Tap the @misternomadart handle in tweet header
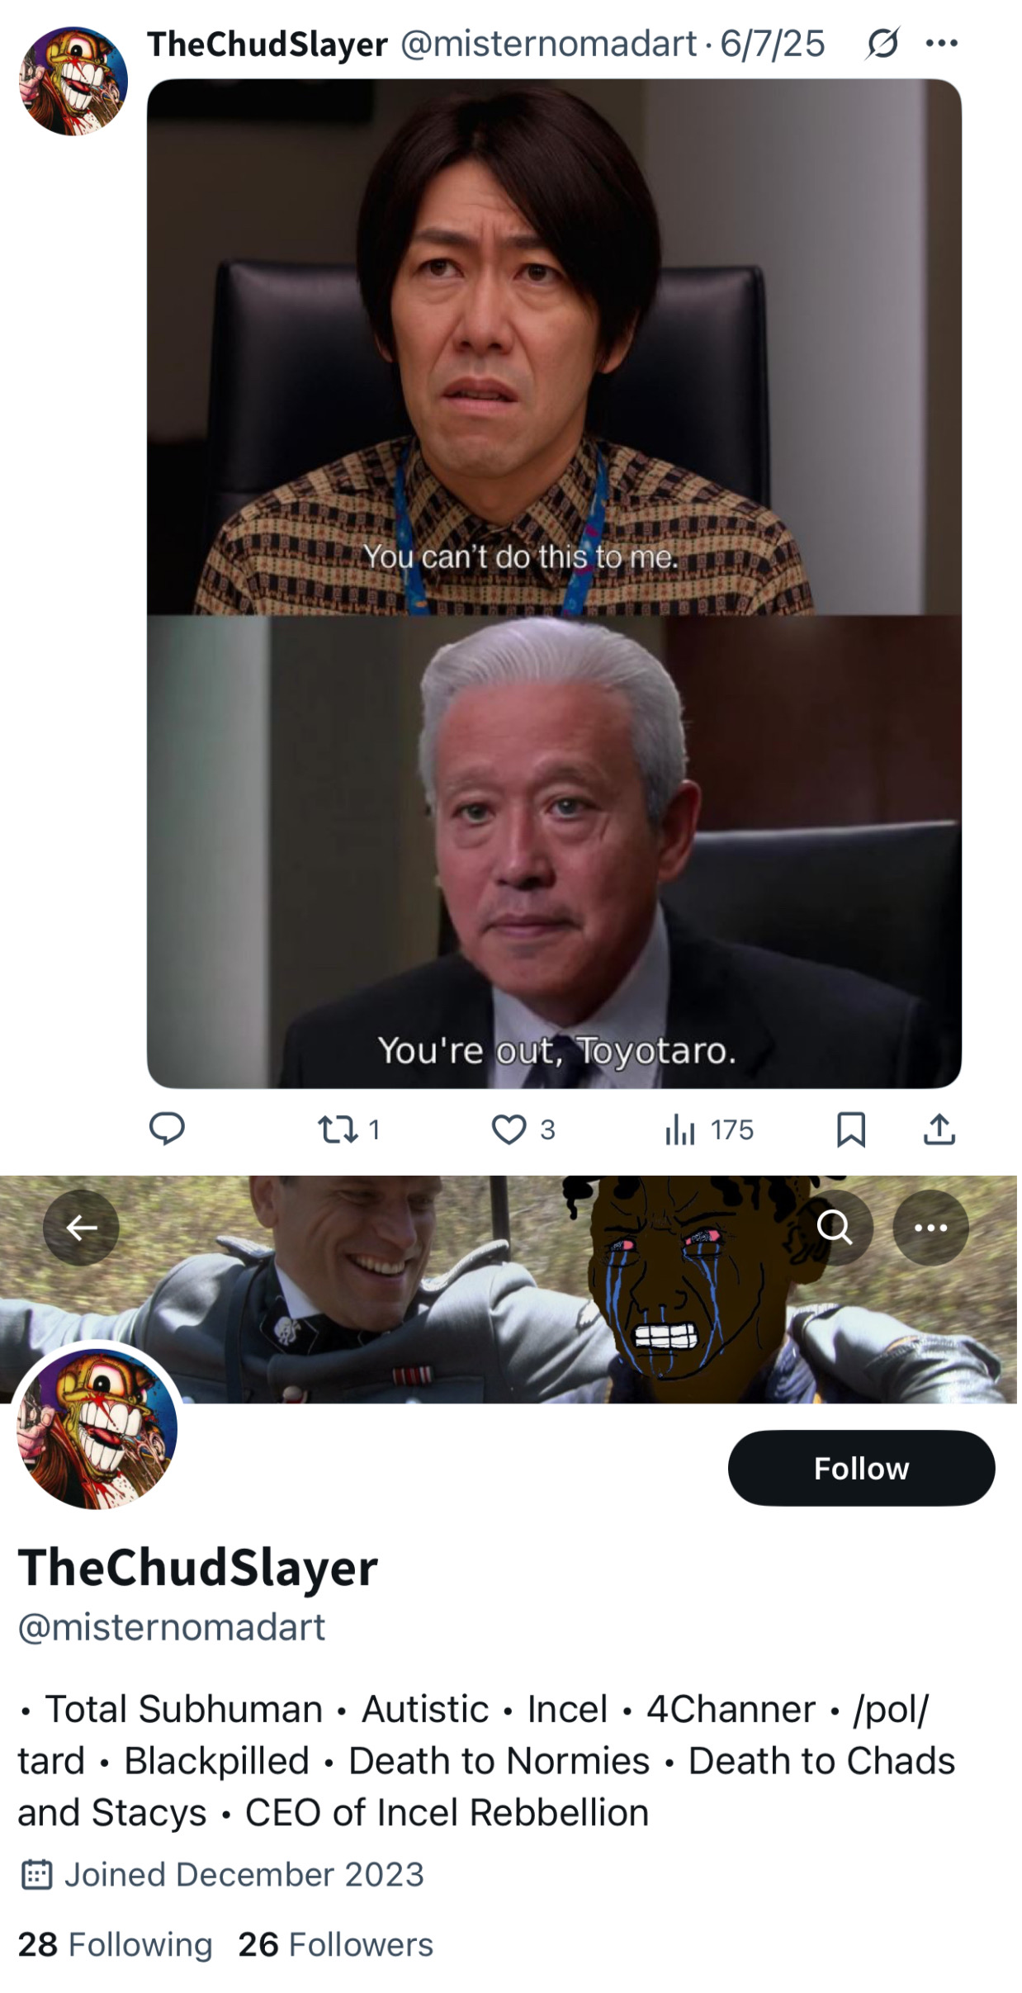 549,44
